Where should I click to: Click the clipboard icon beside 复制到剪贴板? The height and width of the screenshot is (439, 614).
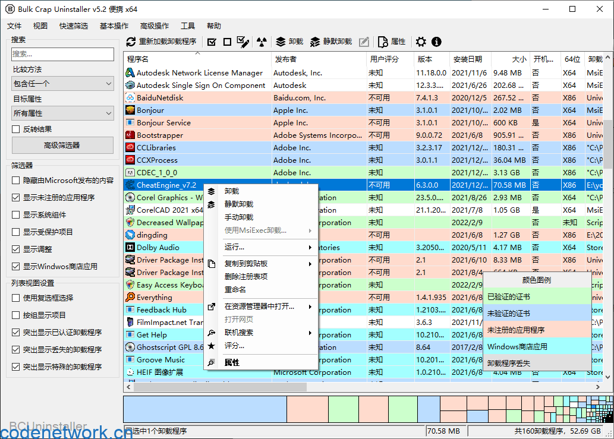212,264
